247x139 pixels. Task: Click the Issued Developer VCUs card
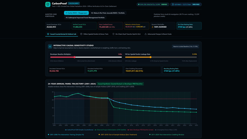[58, 26]
